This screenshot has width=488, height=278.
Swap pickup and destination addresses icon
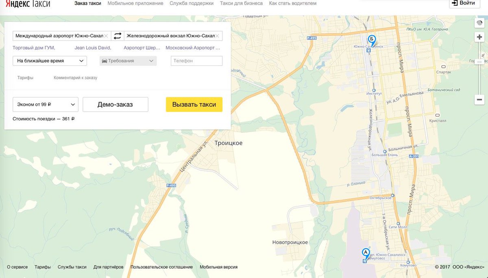118,36
